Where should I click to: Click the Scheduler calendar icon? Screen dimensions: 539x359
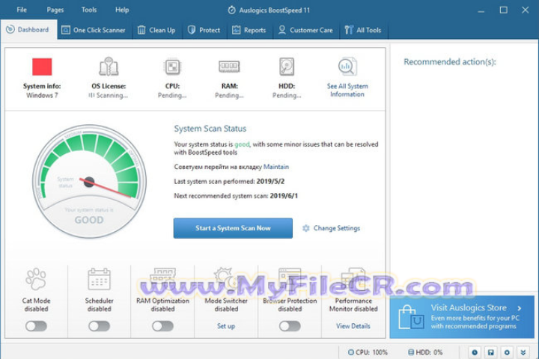click(x=99, y=279)
